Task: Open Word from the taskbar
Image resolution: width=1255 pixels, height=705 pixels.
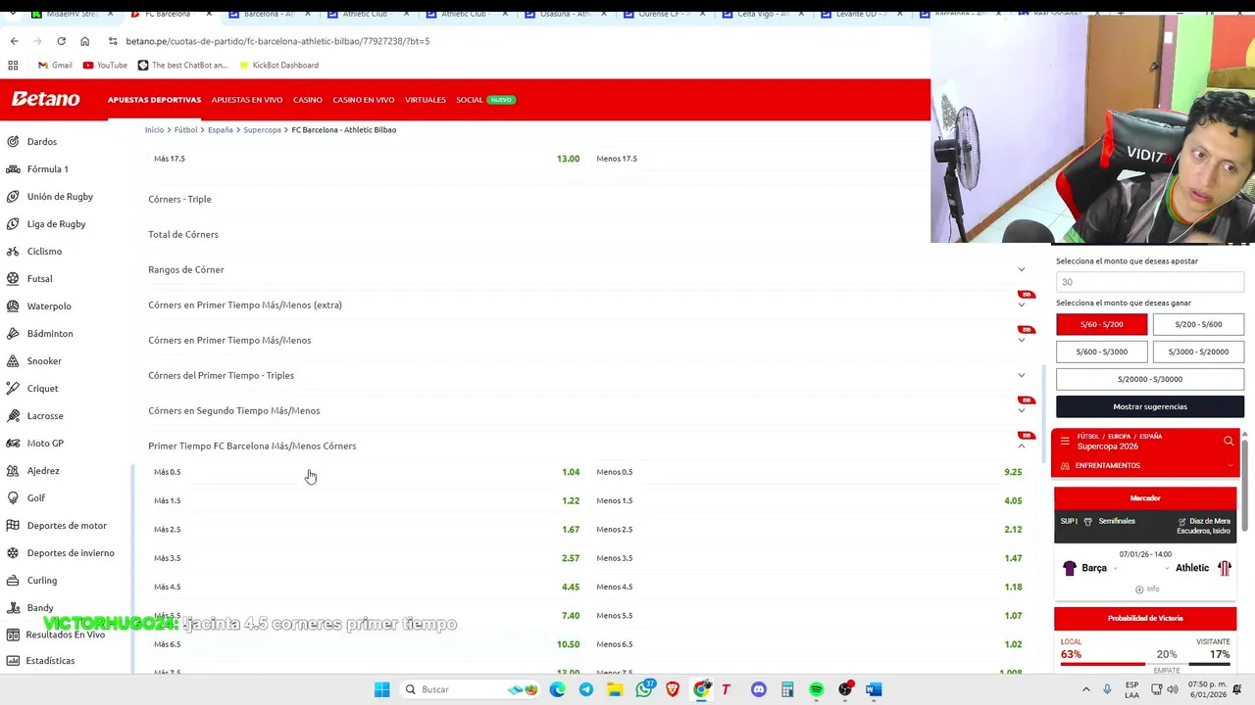Action: [x=874, y=689]
